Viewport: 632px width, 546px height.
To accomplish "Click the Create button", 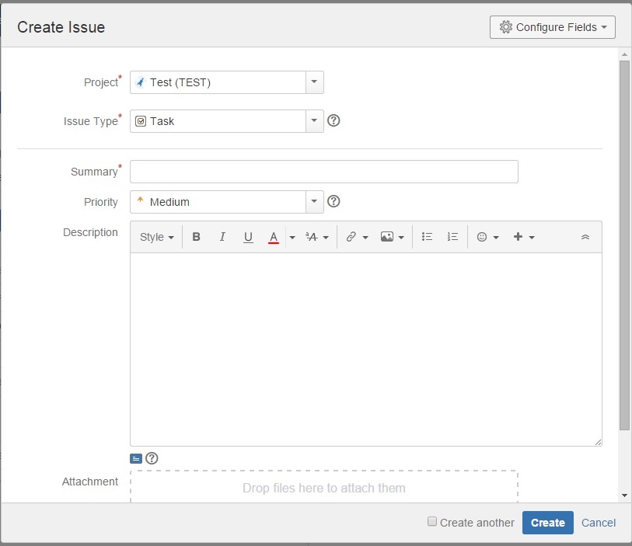I will (548, 523).
